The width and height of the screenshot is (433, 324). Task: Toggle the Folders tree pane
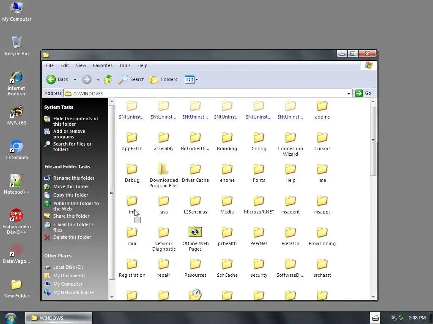click(x=164, y=79)
